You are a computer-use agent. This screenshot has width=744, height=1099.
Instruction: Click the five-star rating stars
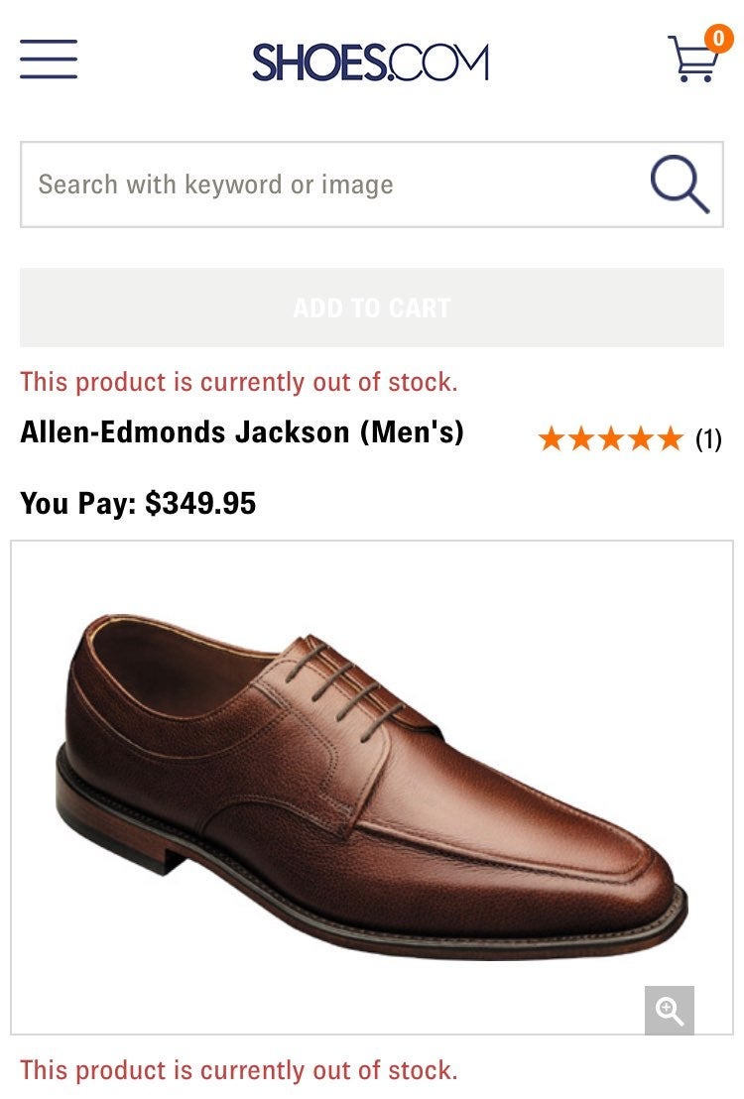611,438
